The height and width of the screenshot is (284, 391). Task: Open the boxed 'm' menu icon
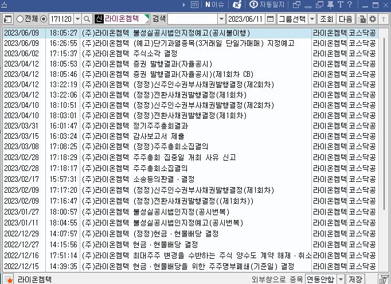[x=194, y=5]
